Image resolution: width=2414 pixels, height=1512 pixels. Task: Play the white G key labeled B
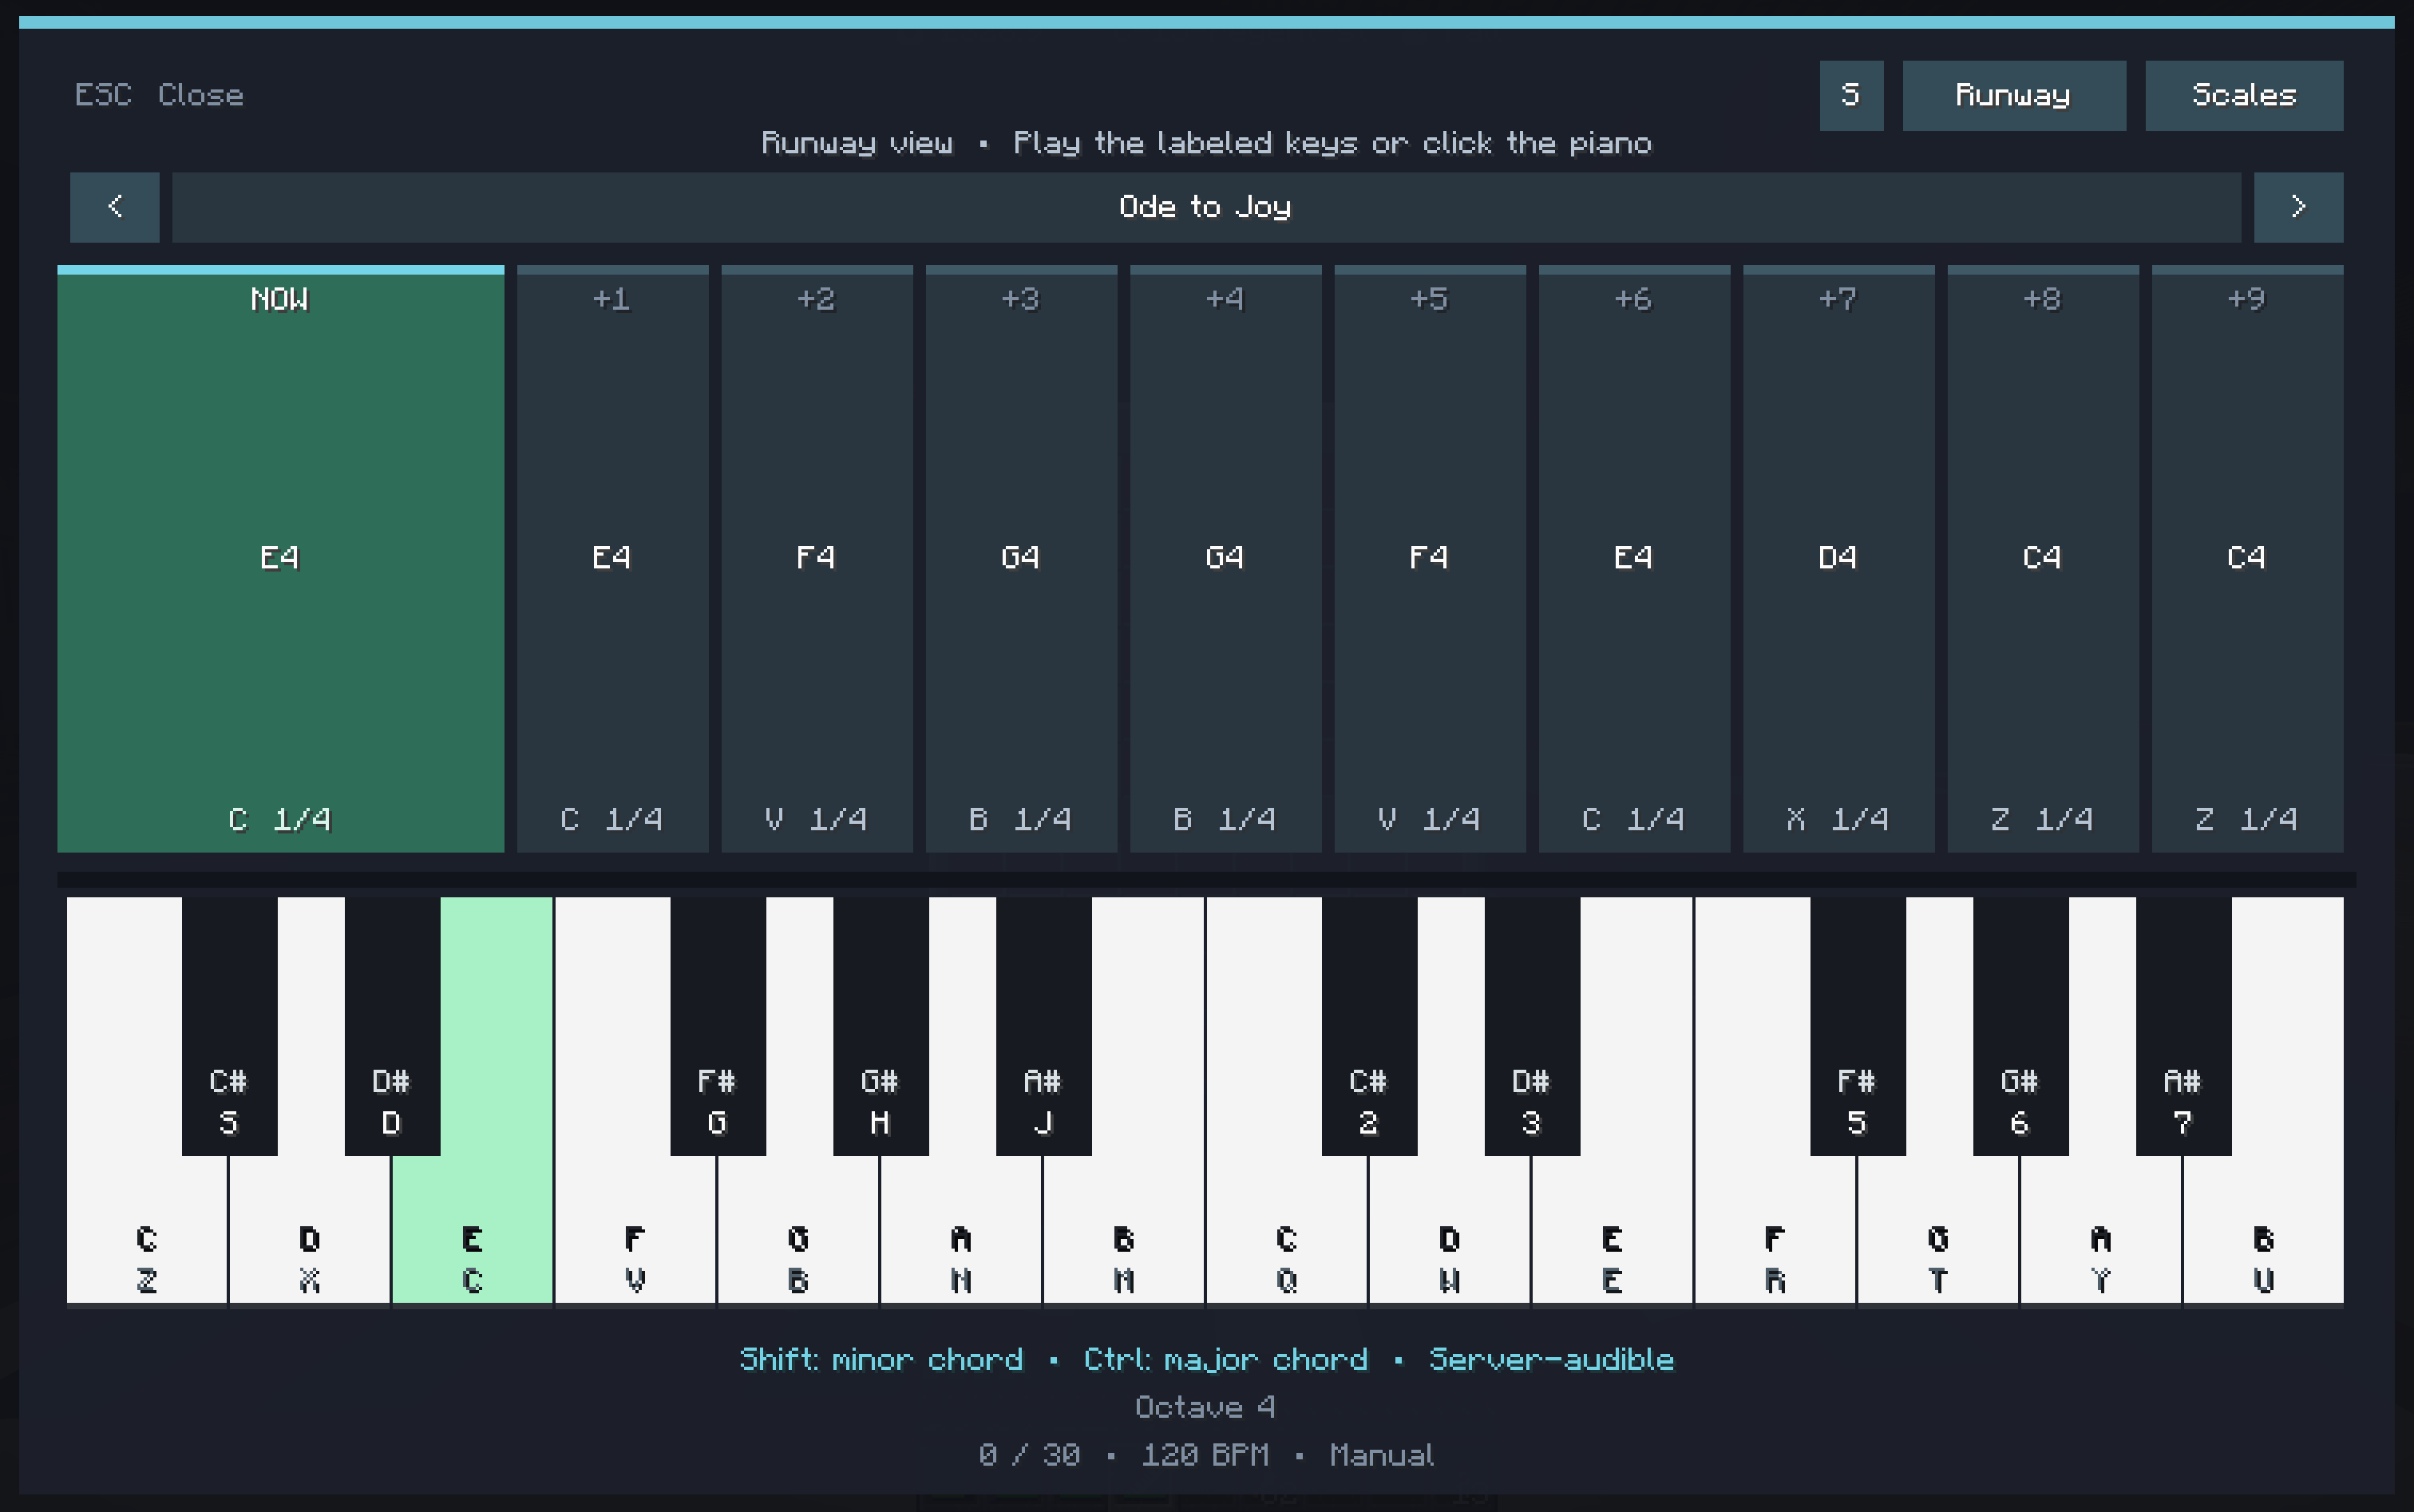point(798,1230)
